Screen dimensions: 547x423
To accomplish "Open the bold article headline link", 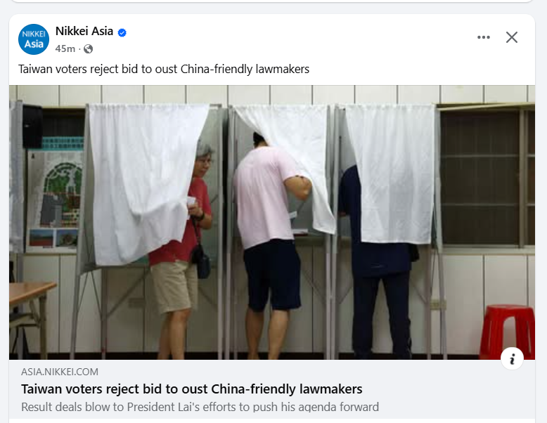I will (191, 389).
